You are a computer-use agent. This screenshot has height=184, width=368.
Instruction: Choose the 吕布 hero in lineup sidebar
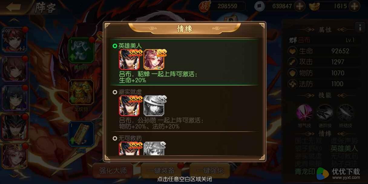click(x=15, y=126)
